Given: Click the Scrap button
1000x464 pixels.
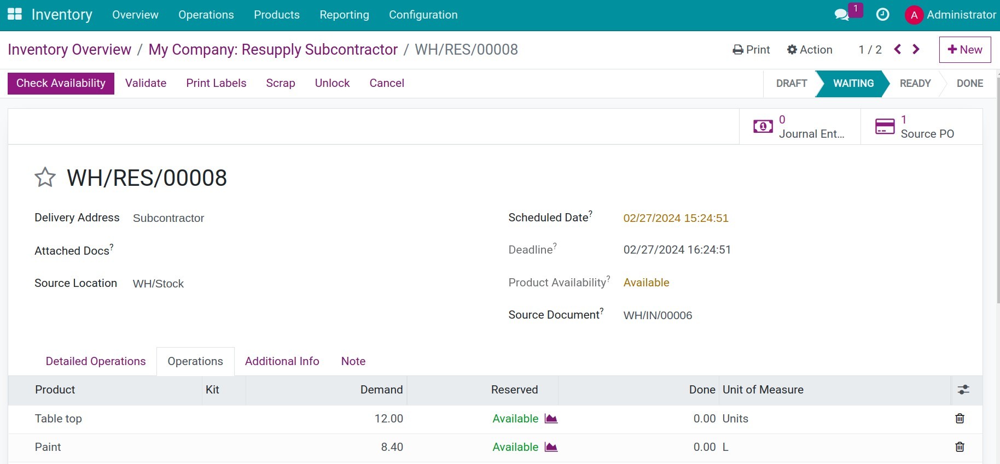Looking at the screenshot, I should [281, 83].
